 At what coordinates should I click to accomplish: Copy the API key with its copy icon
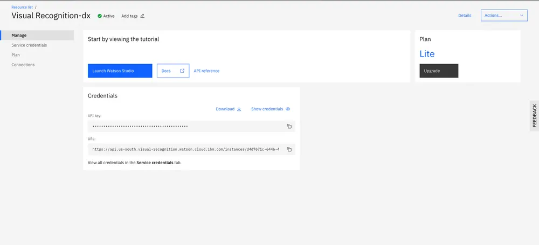289,126
